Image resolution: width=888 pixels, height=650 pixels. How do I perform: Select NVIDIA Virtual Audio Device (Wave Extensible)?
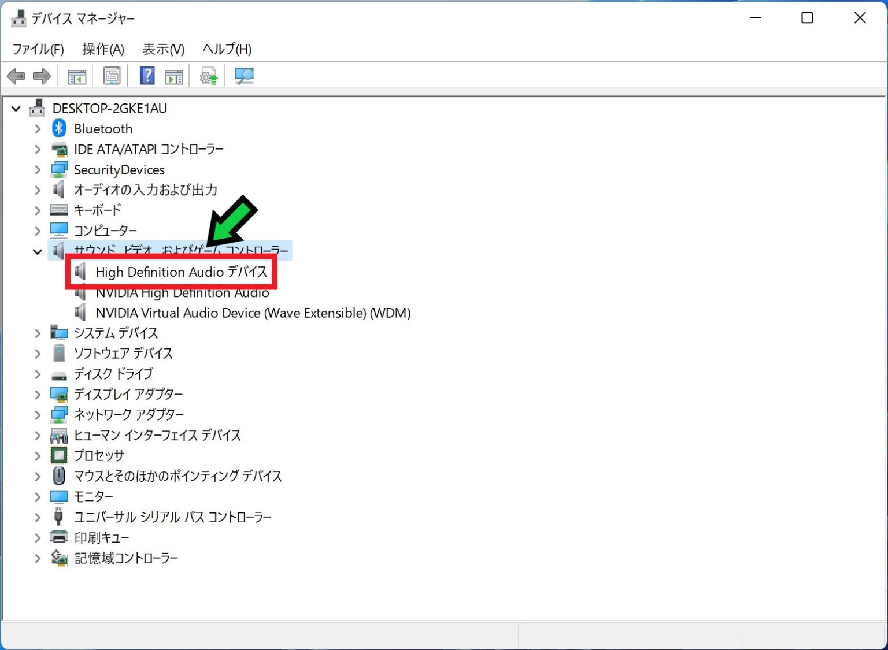pyautogui.click(x=253, y=313)
